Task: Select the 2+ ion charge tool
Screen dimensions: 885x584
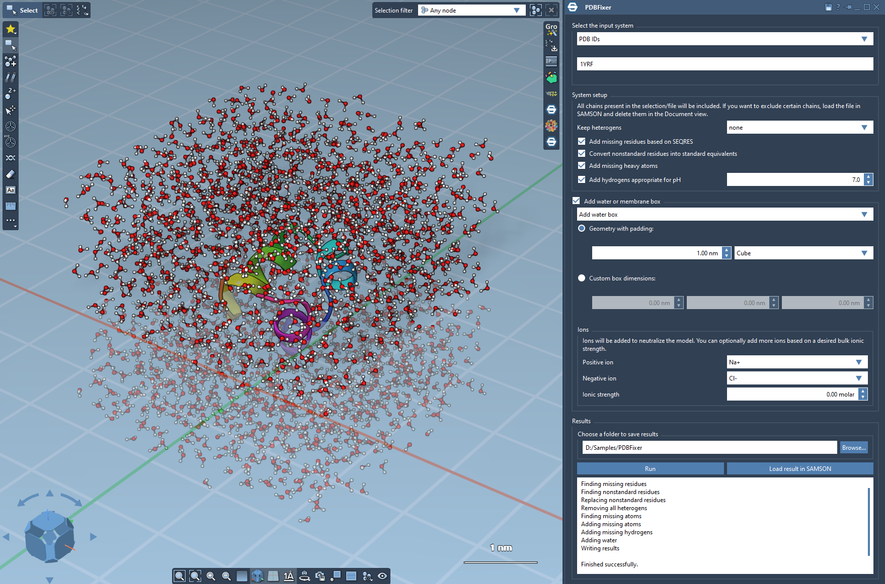Action: tap(11, 93)
